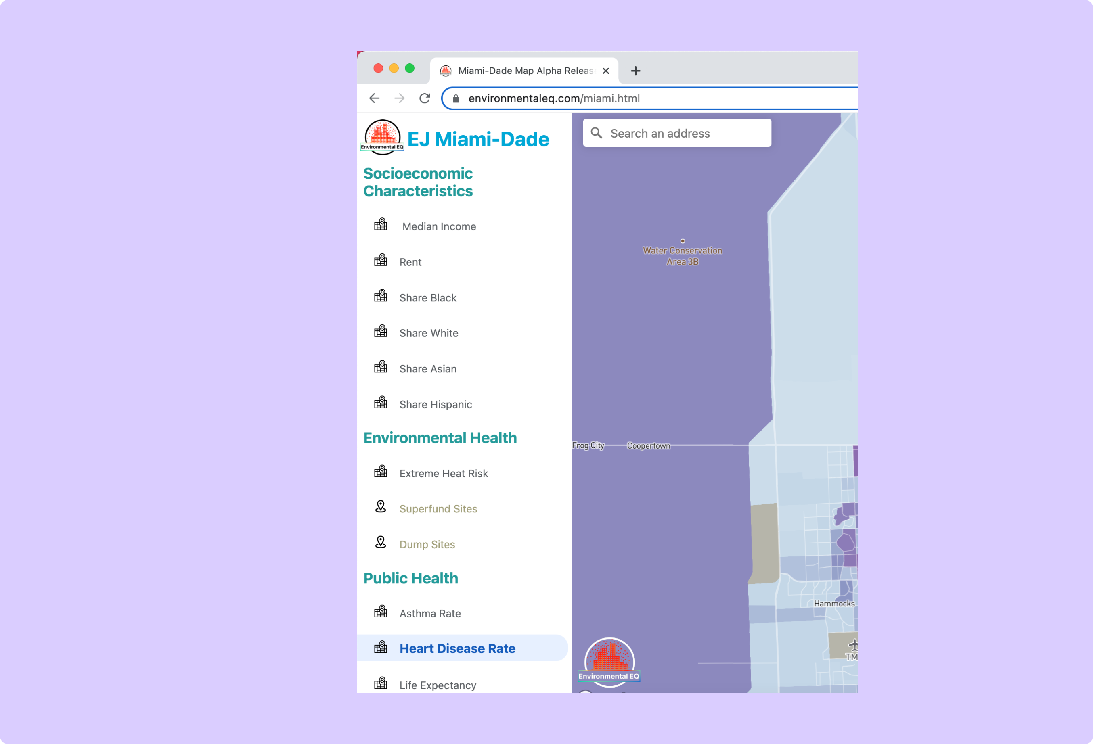Click the Superfund Sites pin icon

[381, 508]
